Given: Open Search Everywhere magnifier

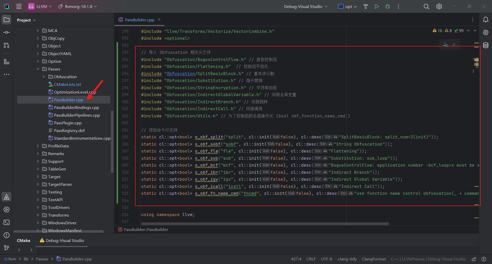Looking at the screenshot, I should click(x=426, y=6).
